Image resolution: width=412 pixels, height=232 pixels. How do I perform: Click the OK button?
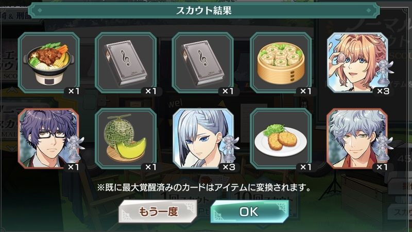point(249,211)
